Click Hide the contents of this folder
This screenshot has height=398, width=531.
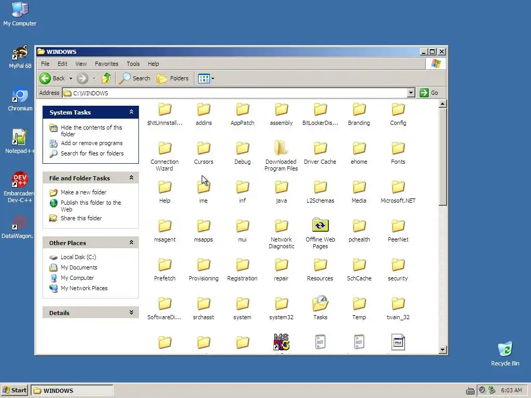91,131
